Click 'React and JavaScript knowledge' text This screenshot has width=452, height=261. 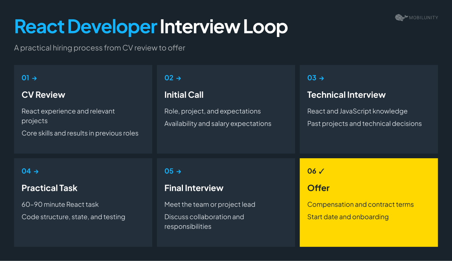tap(357, 111)
